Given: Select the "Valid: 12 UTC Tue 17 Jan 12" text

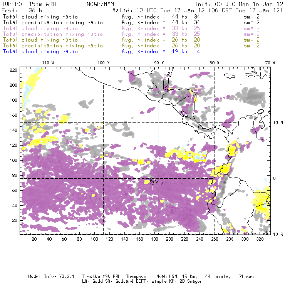Looking at the screenshot, I should (x=159, y=10).
